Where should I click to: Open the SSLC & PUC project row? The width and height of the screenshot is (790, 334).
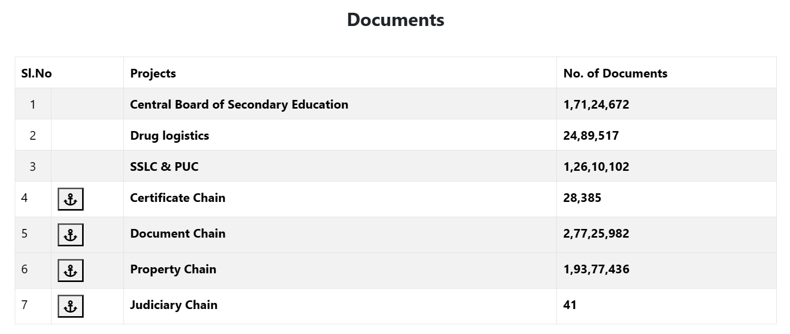(x=164, y=167)
